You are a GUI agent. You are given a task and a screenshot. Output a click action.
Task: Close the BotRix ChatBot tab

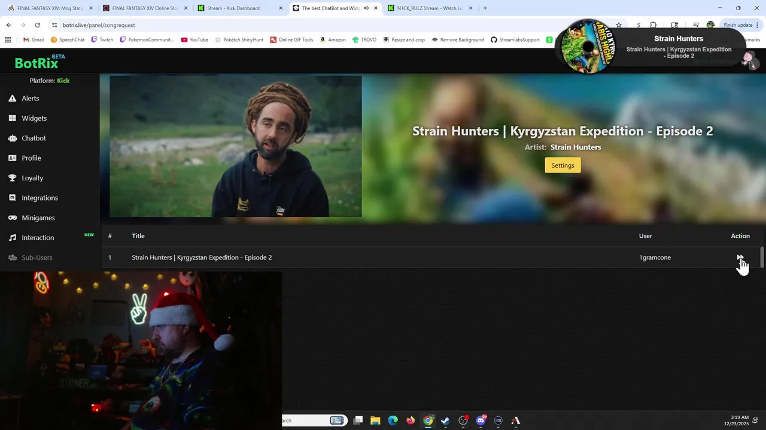(375, 8)
